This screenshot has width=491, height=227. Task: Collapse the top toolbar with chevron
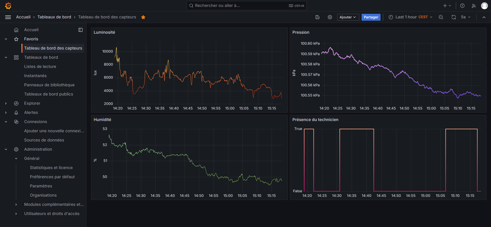click(484, 17)
